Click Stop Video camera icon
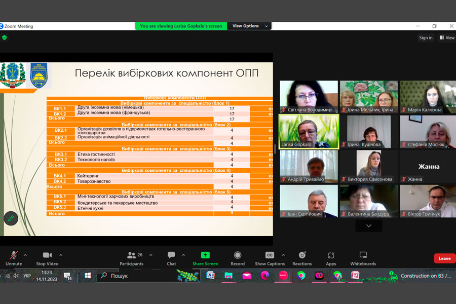 point(47,255)
